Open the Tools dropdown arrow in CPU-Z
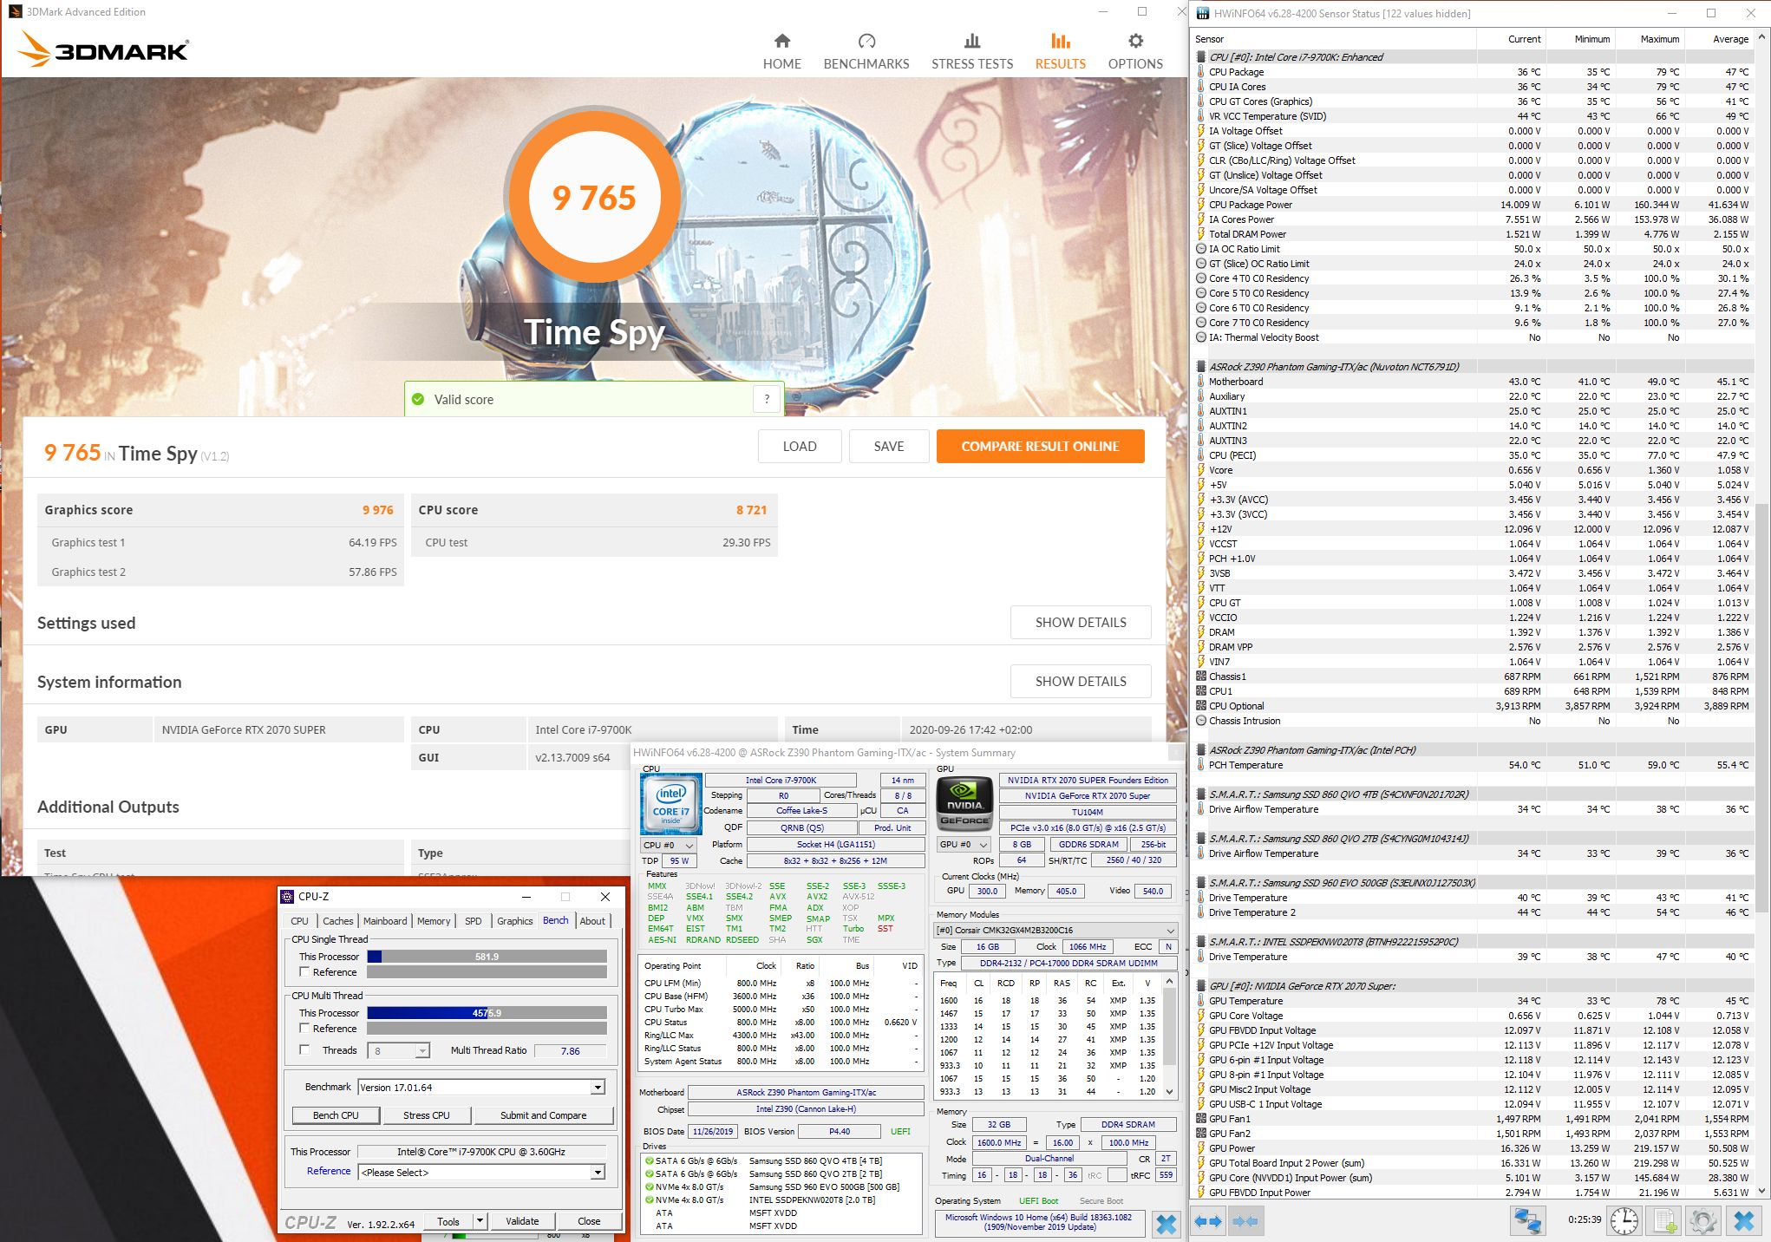 pos(479,1221)
